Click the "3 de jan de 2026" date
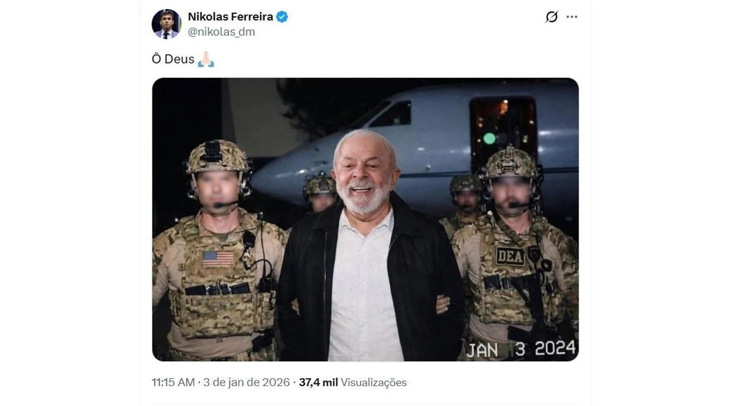The width and height of the screenshot is (731, 406). [x=246, y=382]
